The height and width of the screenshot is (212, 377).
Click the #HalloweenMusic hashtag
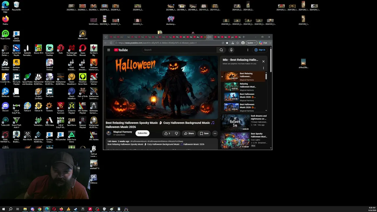138,141
